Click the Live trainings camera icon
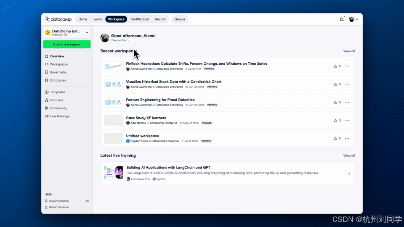 [x=47, y=116]
